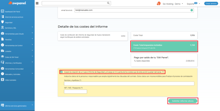Click the Plantillas document icon

pos(2,39)
